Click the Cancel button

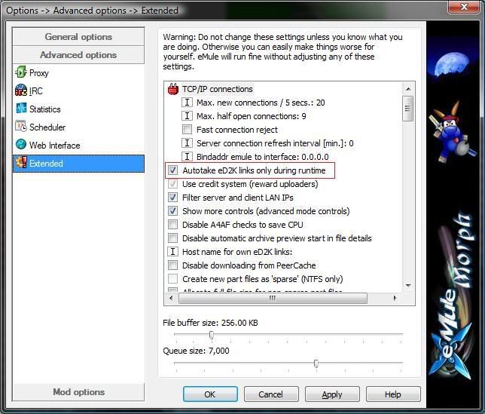[271, 394]
